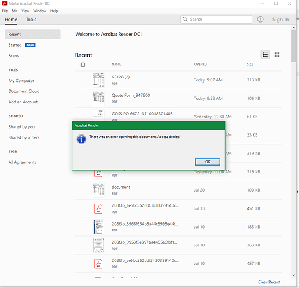Click the 313 KB size value
The width and height of the screenshot is (299, 288).
point(253,80)
